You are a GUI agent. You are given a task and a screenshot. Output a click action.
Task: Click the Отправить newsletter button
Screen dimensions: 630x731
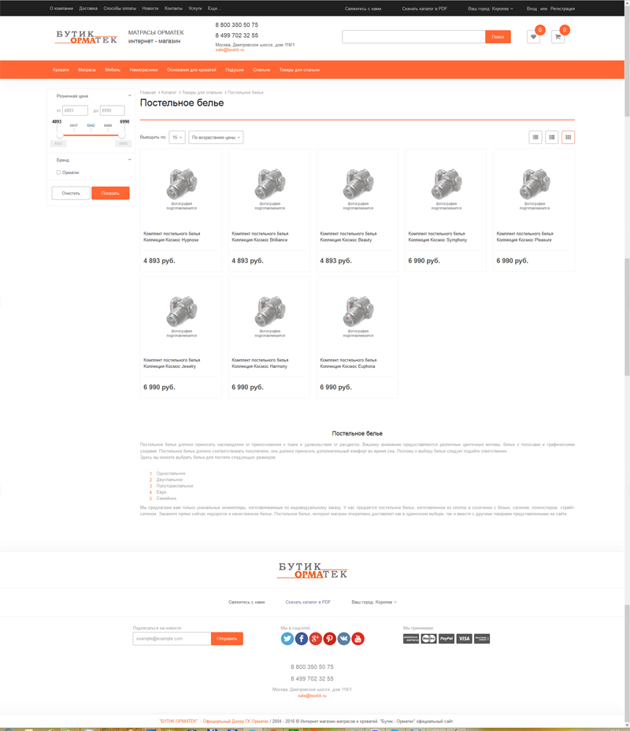227,639
